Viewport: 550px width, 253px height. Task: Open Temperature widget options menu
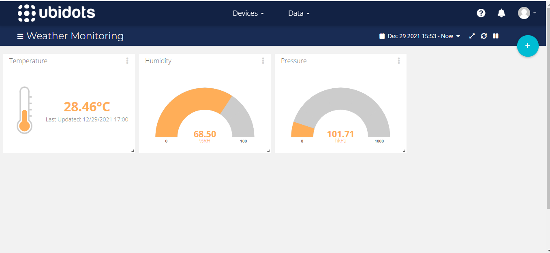point(127,61)
